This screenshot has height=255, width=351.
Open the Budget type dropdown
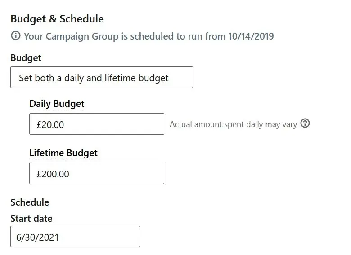point(101,78)
